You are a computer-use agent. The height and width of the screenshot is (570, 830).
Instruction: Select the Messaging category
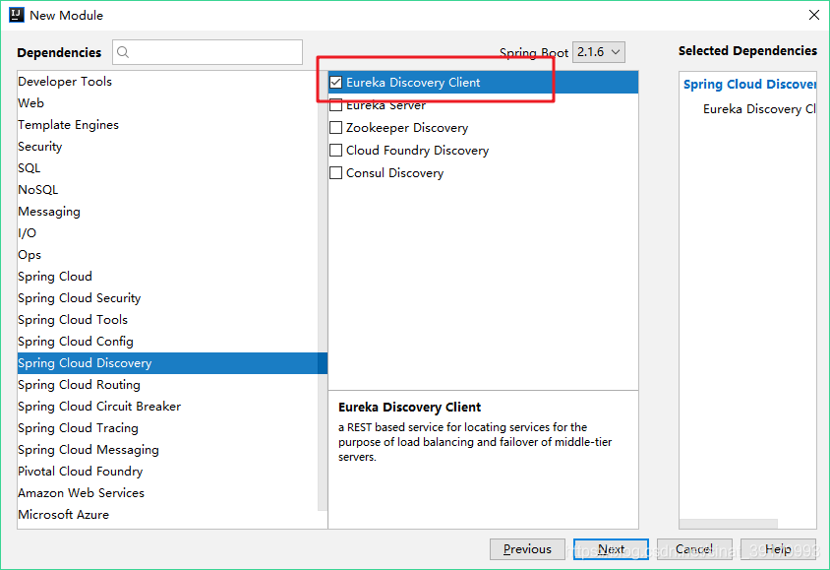(x=167, y=212)
